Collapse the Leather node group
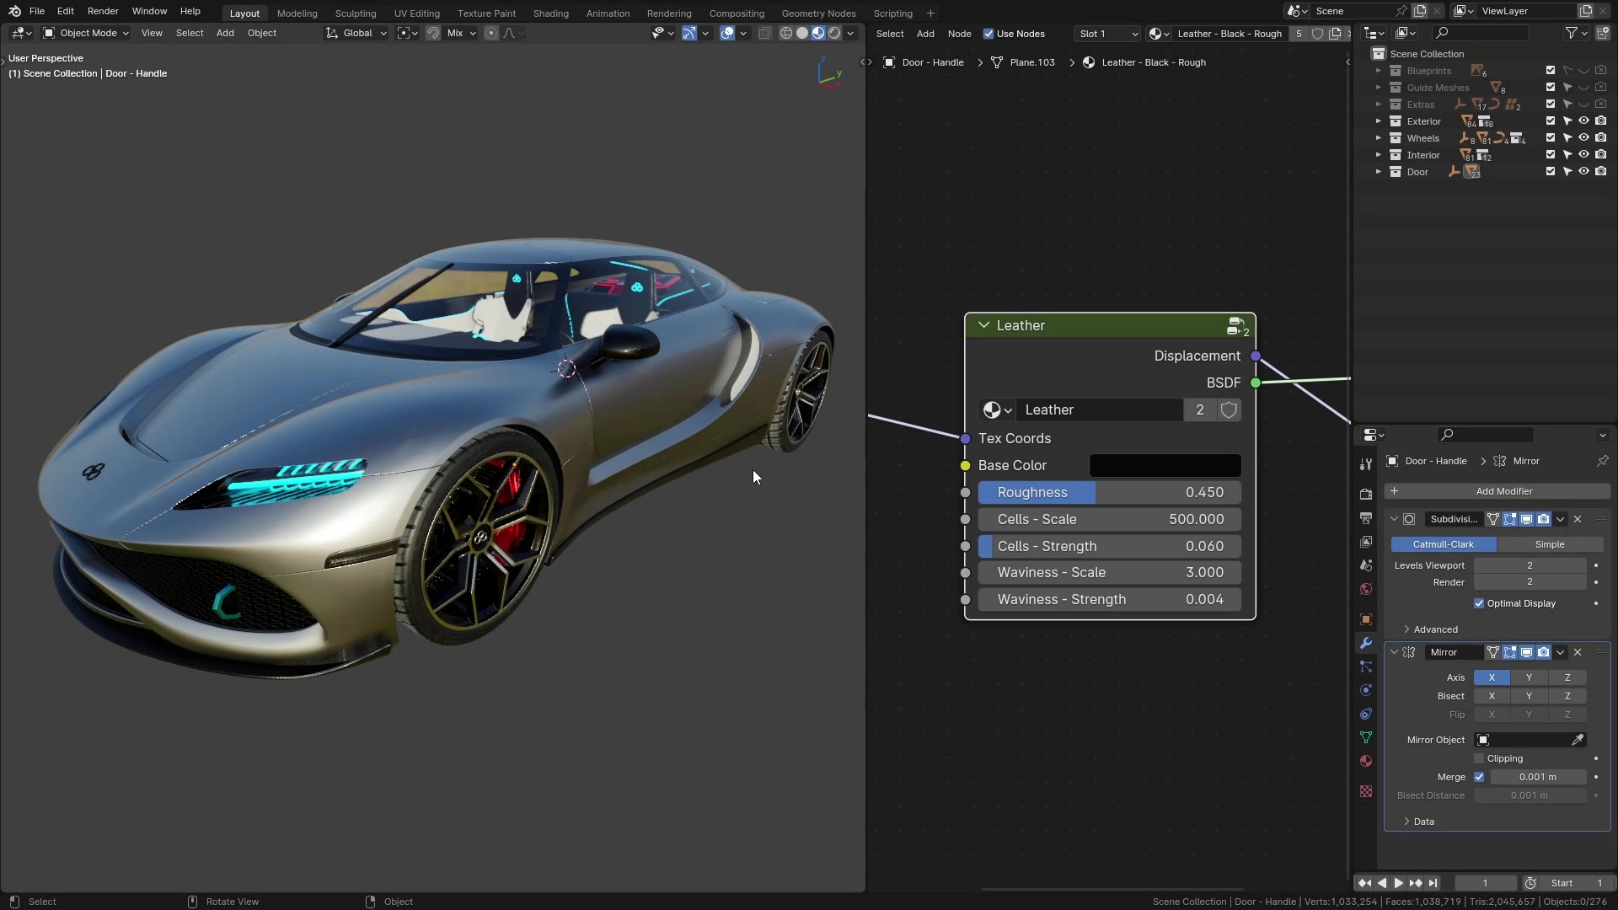The image size is (1618, 910). tap(983, 325)
